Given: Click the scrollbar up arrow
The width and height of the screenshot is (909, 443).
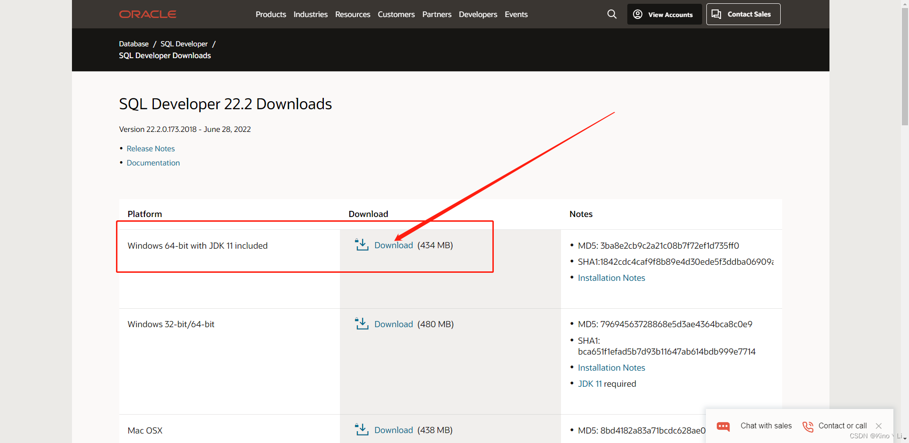Looking at the screenshot, I should [x=905, y=3].
